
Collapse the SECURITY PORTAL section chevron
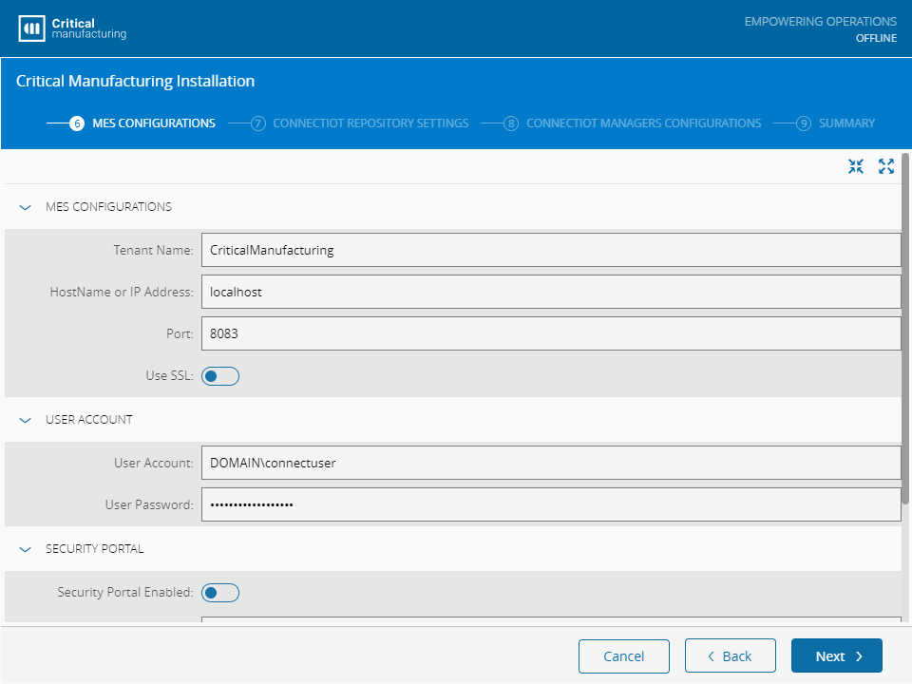(25, 549)
